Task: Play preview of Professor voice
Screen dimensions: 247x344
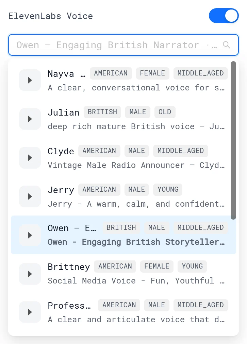Action: [x=30, y=312]
